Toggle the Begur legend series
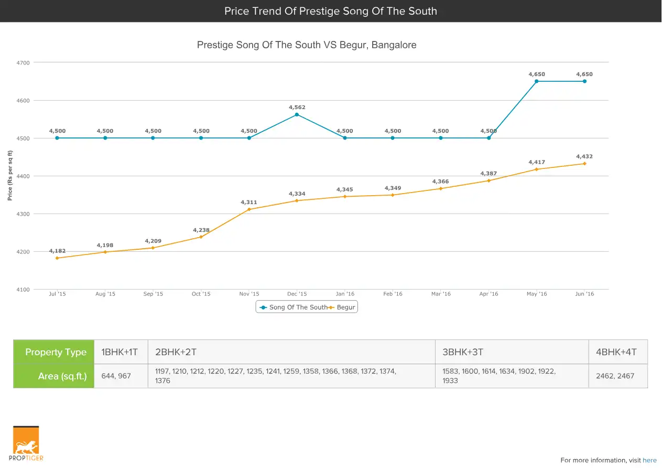Viewport: 662px width, 468px height. [344, 307]
